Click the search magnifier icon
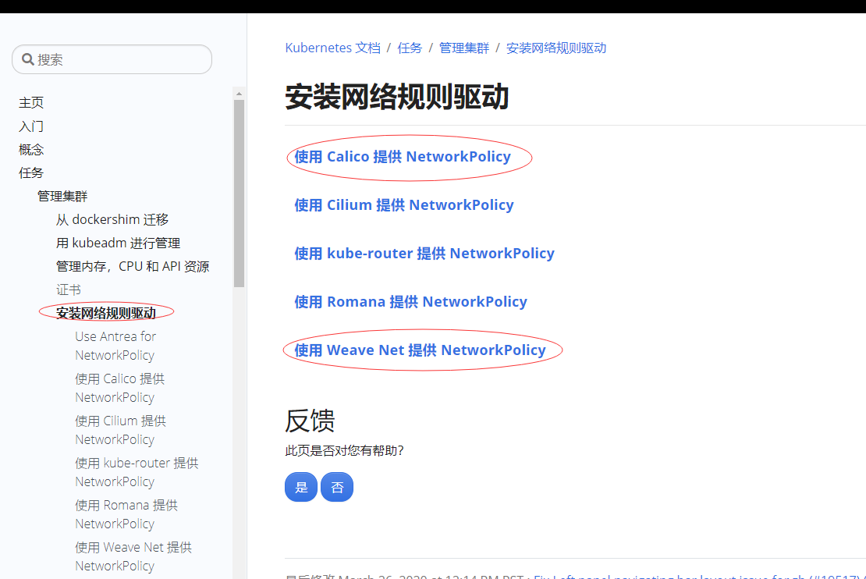 (27, 59)
